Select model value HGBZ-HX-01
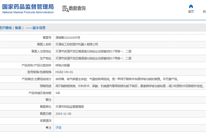Image resolution: width=206 pixels, height=133 pixels. pos(64,72)
